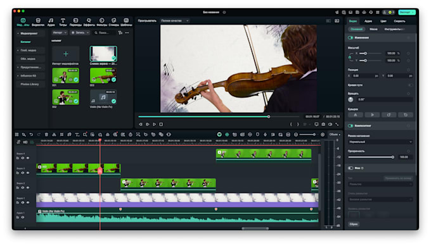Open the Эффекты effects panel

89,22
